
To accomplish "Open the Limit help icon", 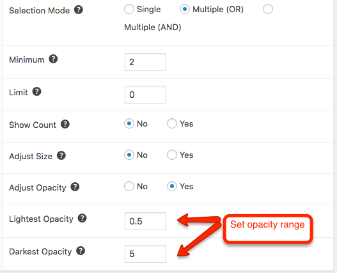I will pyautogui.click(x=36, y=91).
